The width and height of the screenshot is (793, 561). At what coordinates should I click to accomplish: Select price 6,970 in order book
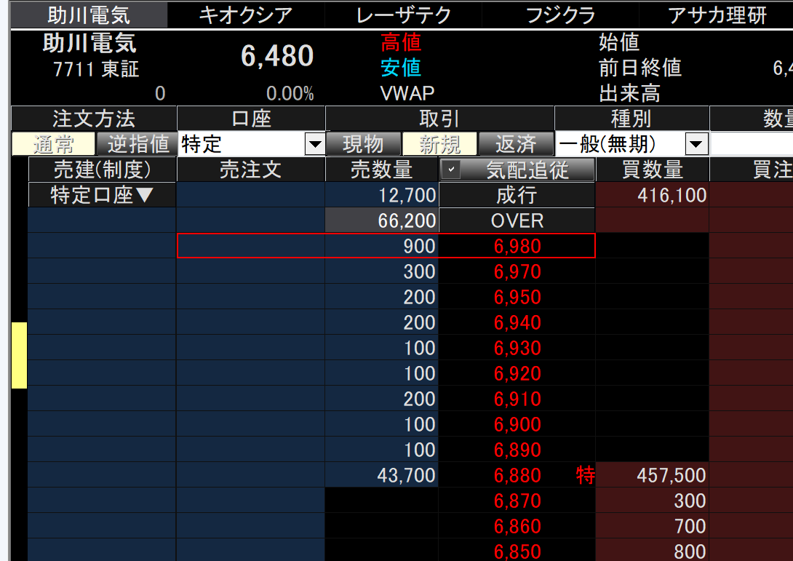tap(517, 271)
